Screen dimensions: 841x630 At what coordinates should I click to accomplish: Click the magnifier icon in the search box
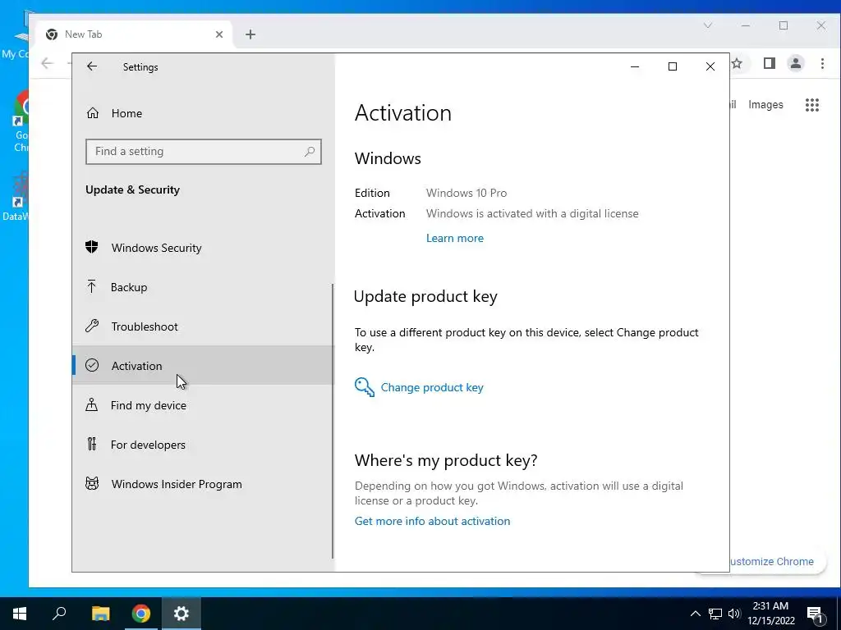point(310,152)
